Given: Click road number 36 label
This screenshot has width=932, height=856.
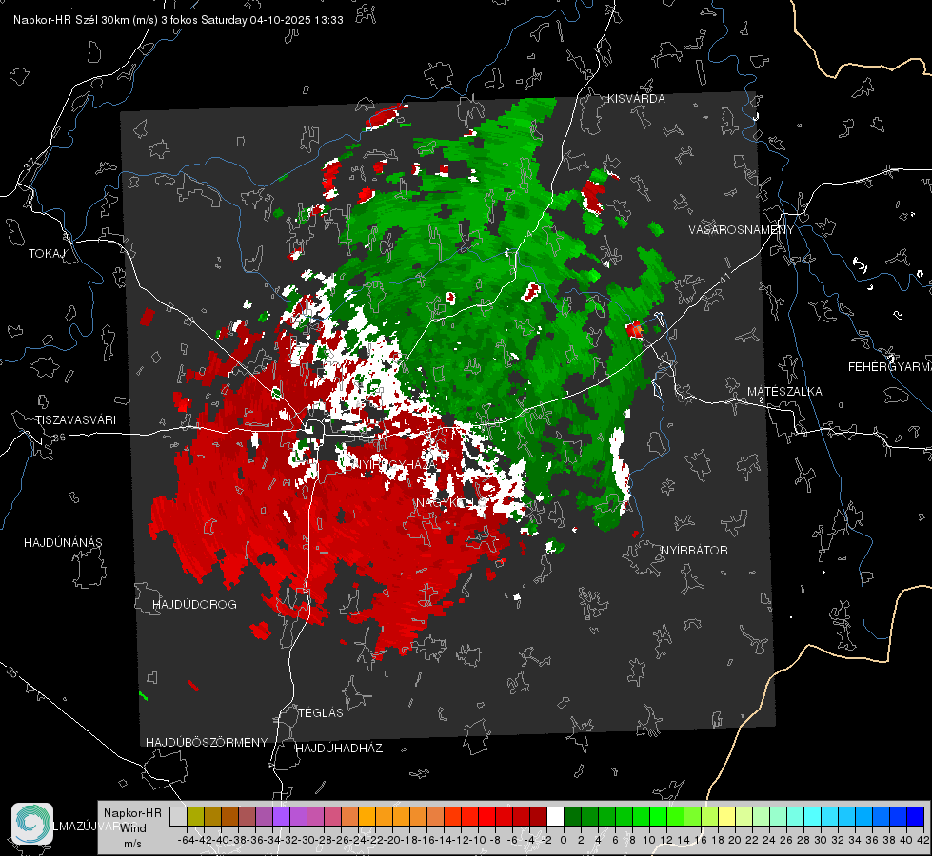Looking at the screenshot, I should coord(59,438).
